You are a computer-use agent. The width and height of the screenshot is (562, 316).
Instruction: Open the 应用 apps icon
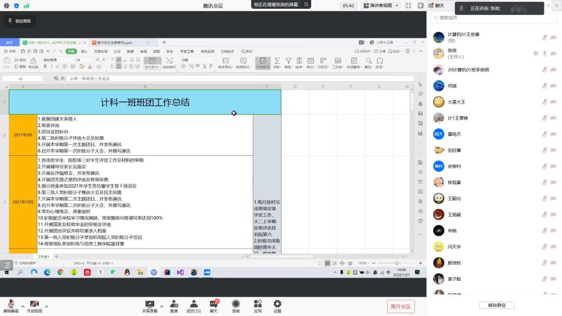point(257,304)
